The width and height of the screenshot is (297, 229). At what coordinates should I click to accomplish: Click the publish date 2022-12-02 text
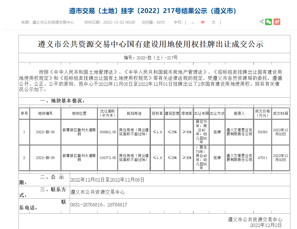tap(119, 22)
